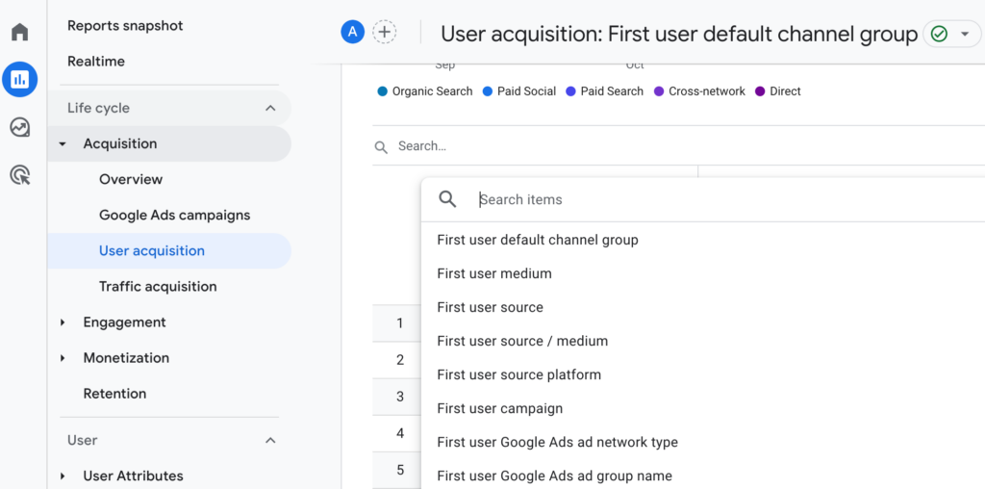Expand the User Attributes tree arrow

click(x=63, y=476)
